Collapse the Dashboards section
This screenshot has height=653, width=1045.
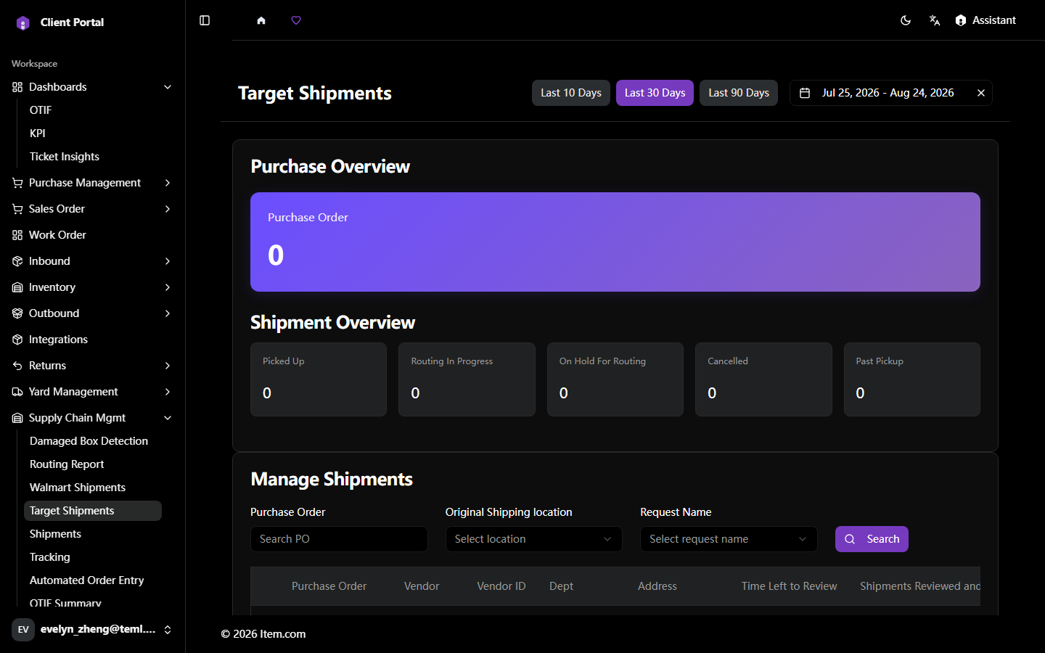(92, 87)
